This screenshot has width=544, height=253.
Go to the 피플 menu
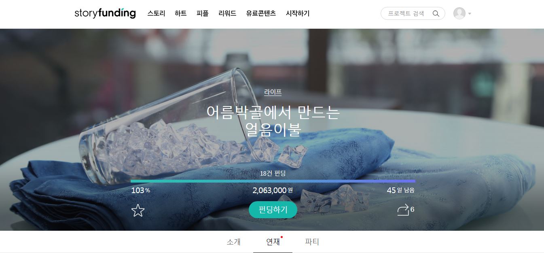[202, 13]
